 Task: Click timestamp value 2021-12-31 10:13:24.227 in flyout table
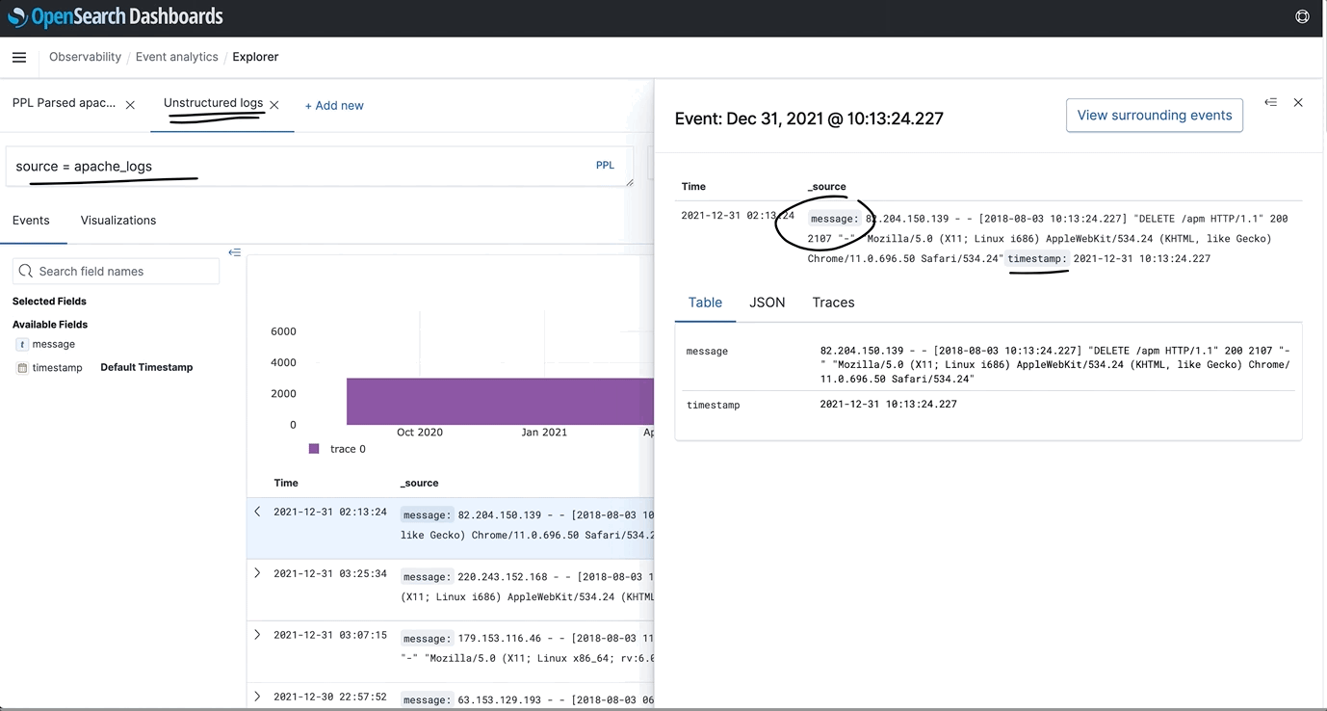click(889, 405)
